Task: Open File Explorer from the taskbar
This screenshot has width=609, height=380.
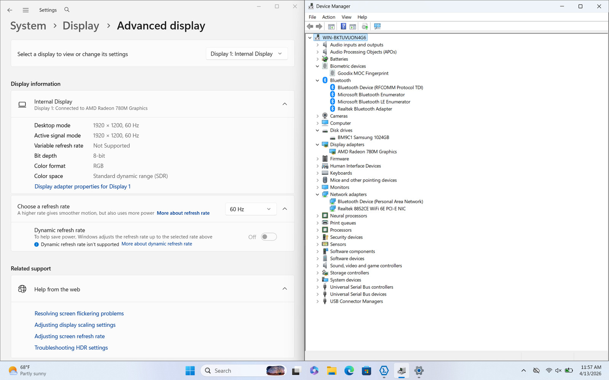Action: 332,370
